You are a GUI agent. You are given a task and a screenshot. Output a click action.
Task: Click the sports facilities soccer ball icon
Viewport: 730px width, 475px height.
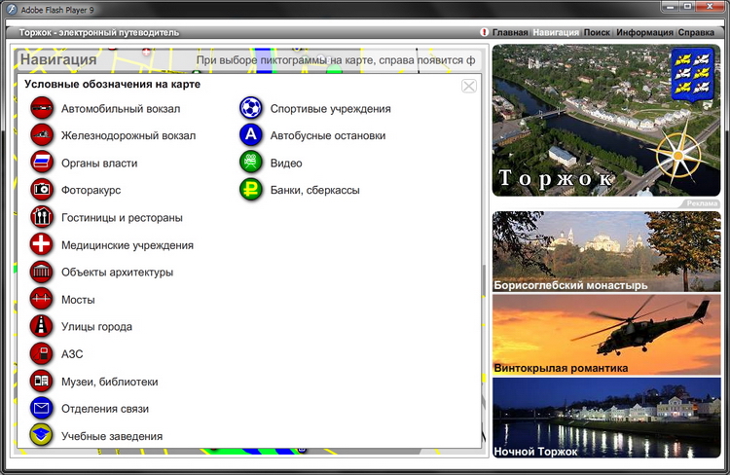(x=251, y=109)
